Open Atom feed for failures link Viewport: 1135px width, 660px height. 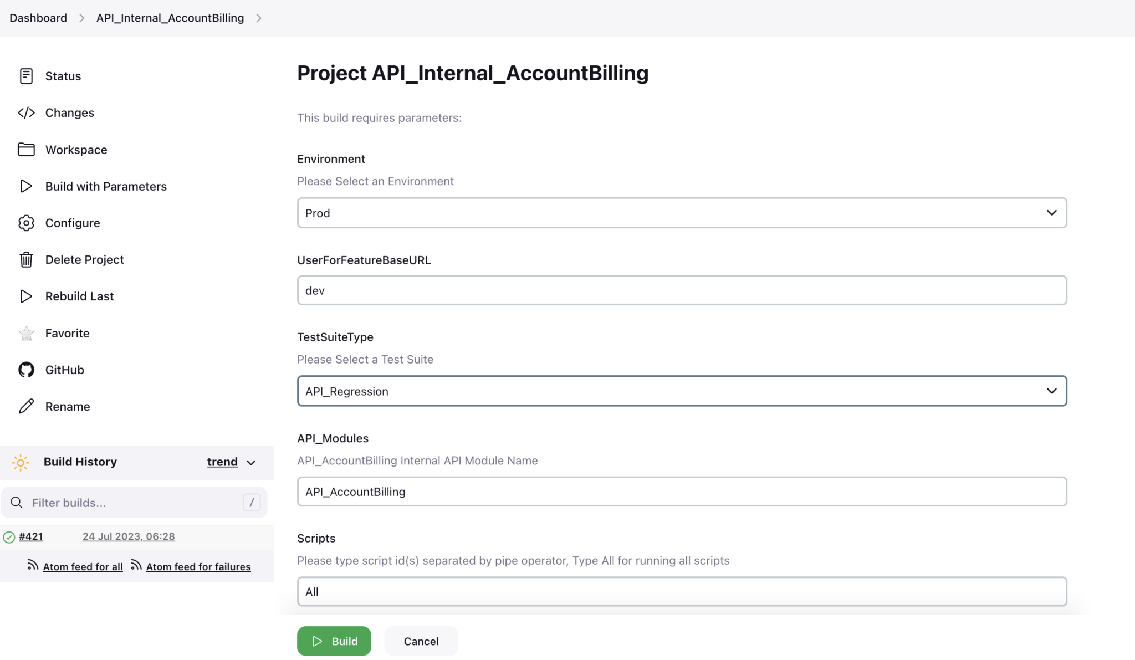[198, 566]
